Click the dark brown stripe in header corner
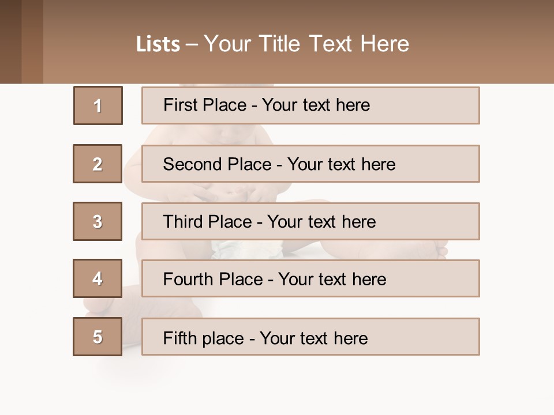 coord(10,41)
